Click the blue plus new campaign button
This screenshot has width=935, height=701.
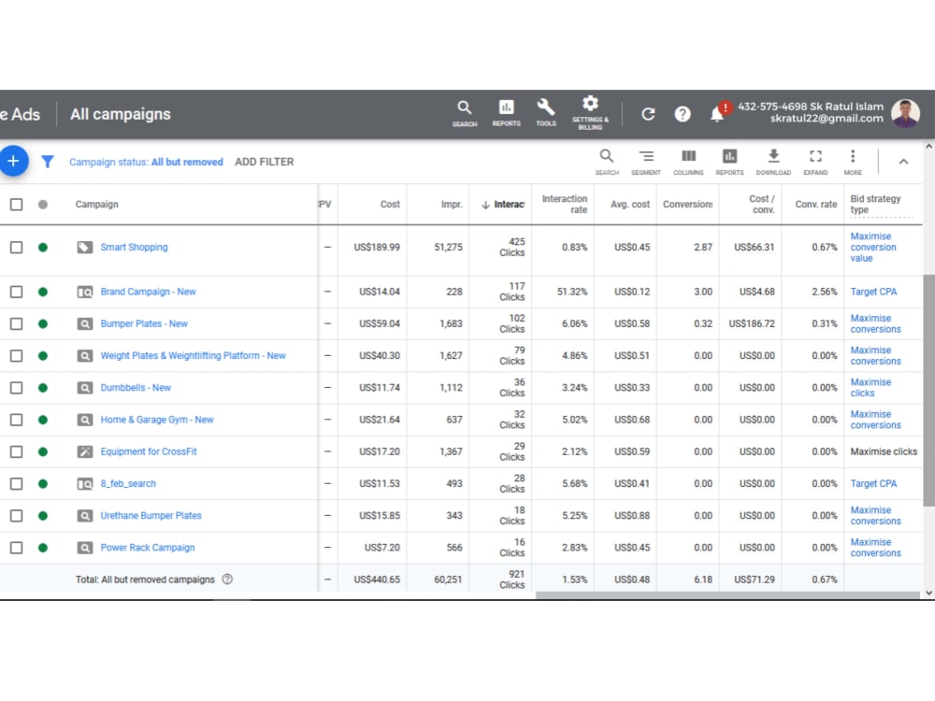point(13,161)
